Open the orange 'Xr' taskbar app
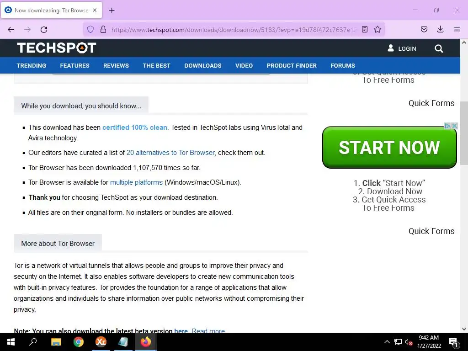Viewport: 468px width, 351px height. click(101, 342)
